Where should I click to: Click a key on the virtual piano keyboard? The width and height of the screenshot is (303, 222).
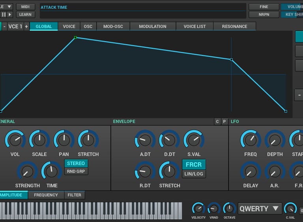click(x=91, y=211)
